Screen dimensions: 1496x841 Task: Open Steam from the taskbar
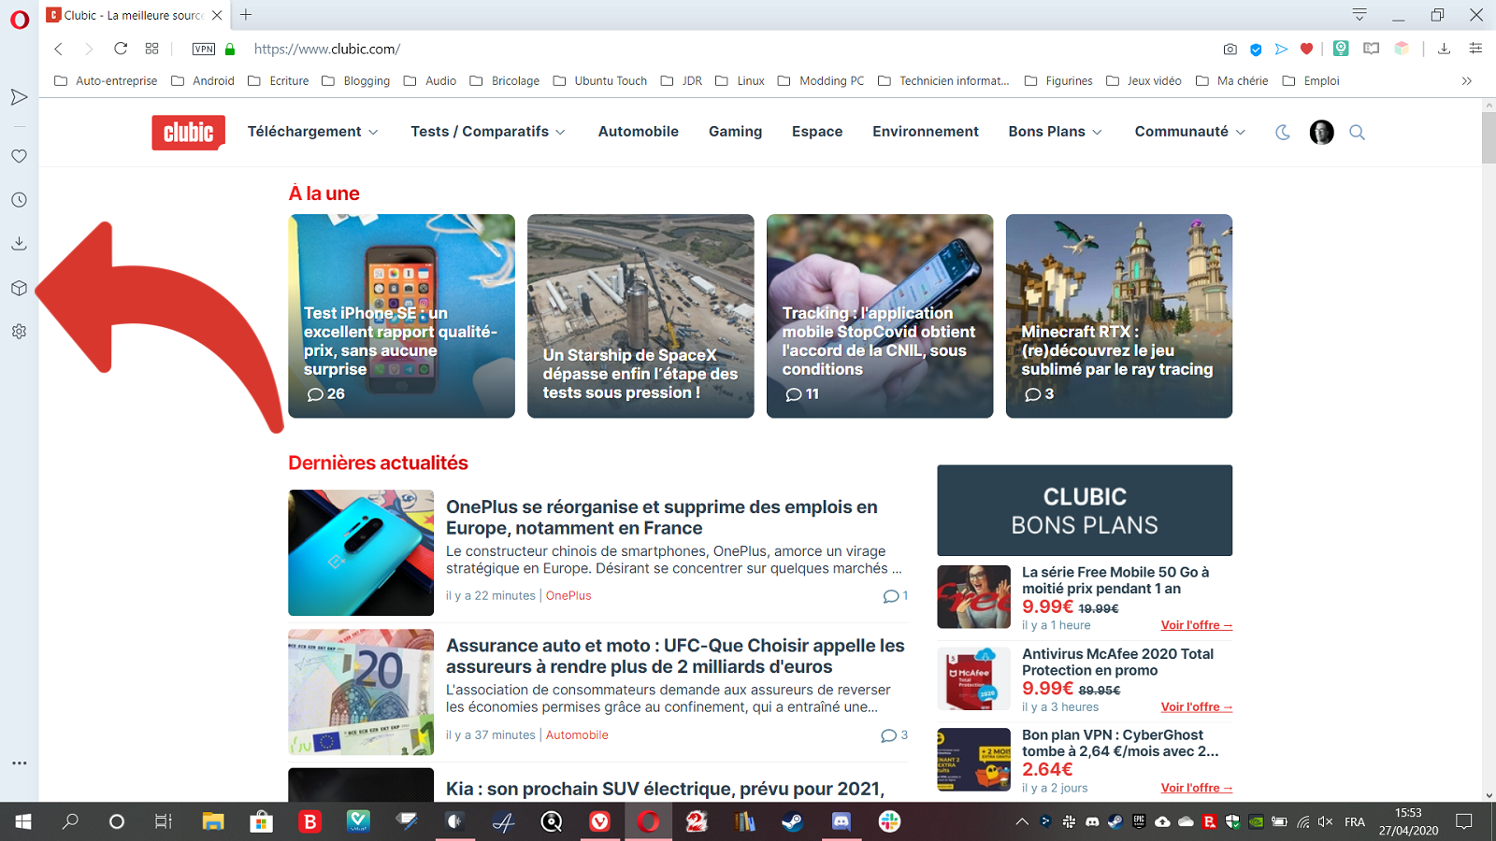coord(792,821)
